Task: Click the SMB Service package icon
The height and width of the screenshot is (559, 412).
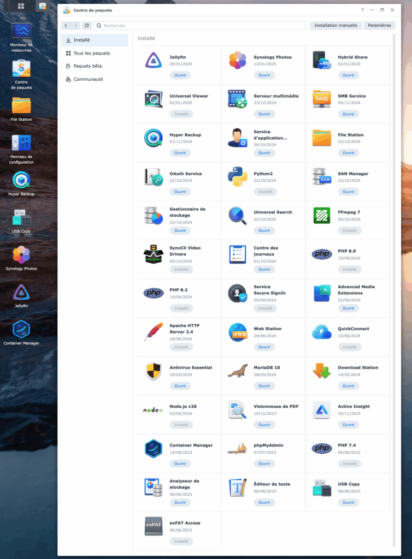Action: click(x=322, y=99)
